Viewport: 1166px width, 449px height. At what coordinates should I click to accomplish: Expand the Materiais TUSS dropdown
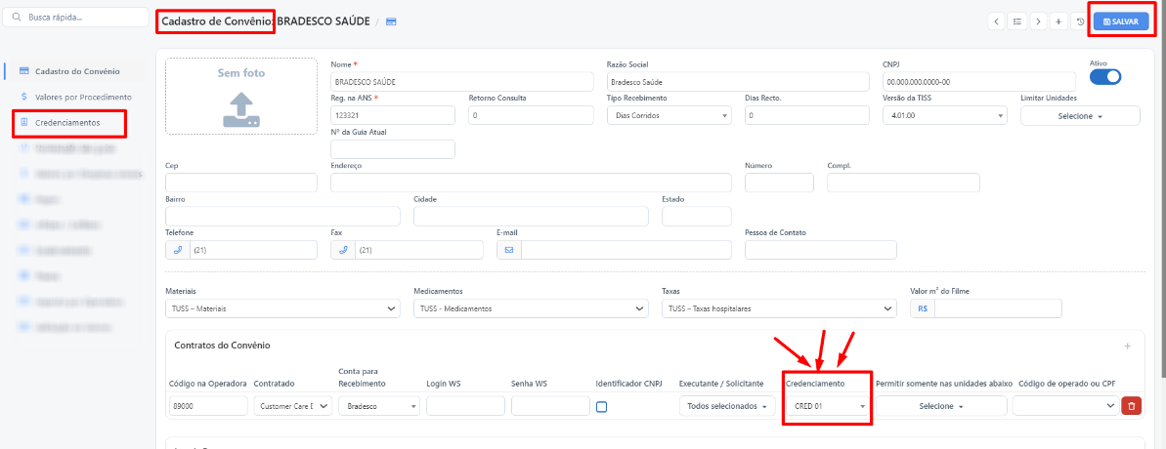[x=282, y=308]
